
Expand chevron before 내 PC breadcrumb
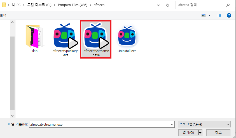coord(9,5)
